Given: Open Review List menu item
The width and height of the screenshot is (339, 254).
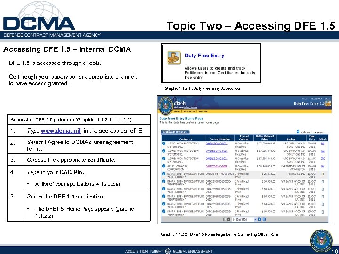Looking at the screenshot, I should (189, 111).
